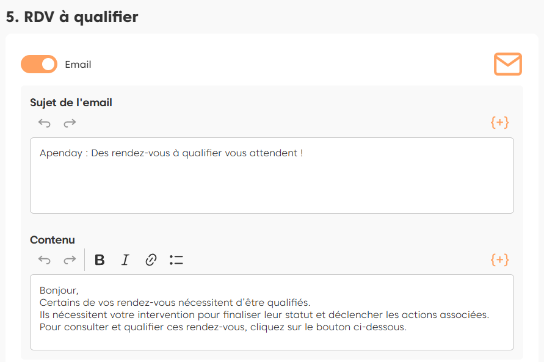This screenshot has height=362, width=544.
Task: Undo in the Sujet de l'email toolbar
Action: pyautogui.click(x=45, y=123)
